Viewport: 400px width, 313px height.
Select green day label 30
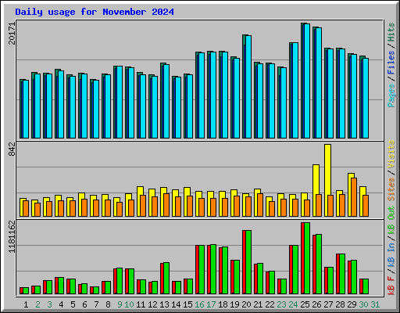363,304
